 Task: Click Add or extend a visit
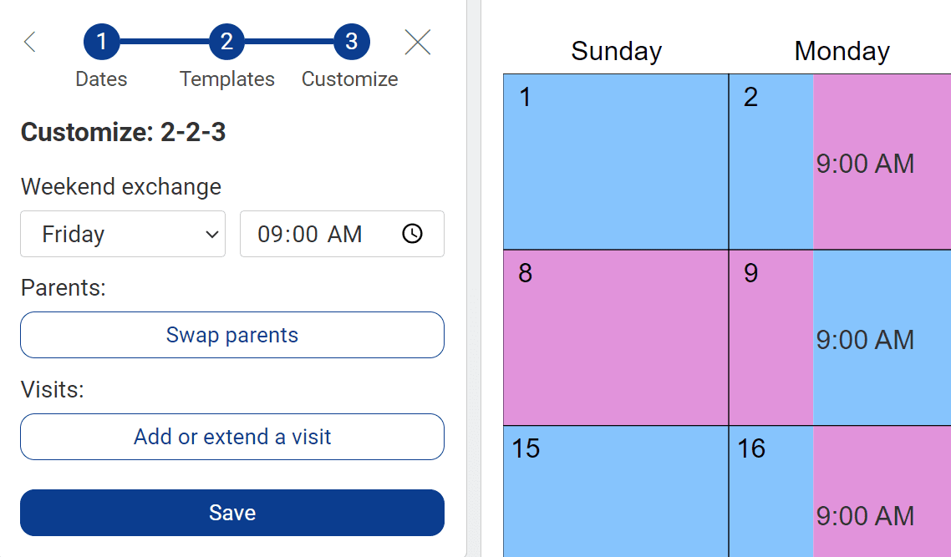coord(232,437)
